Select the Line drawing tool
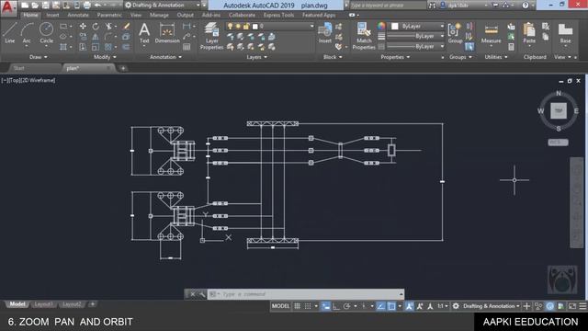 click(x=10, y=33)
